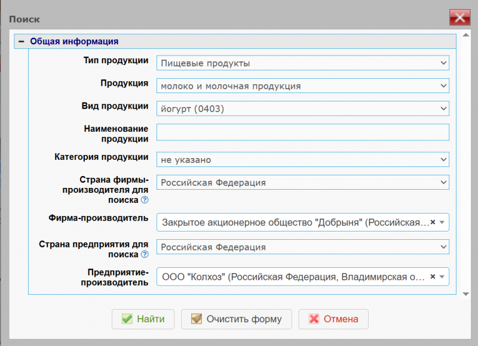Open the Категория продукции dropdown
This screenshot has height=346, width=478.
443,160
